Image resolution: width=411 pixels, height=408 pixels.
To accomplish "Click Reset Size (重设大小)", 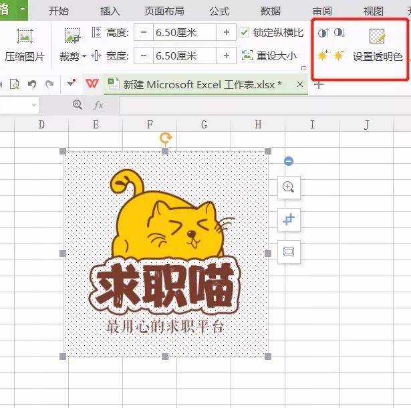I will click(x=269, y=56).
